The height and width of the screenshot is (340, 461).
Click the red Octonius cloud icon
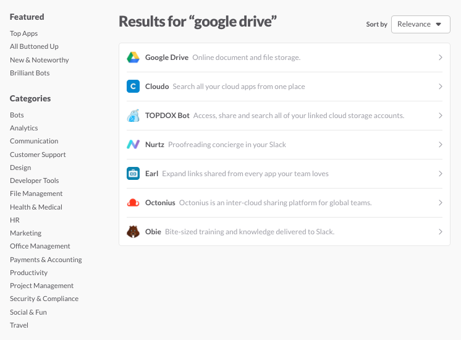tap(133, 203)
